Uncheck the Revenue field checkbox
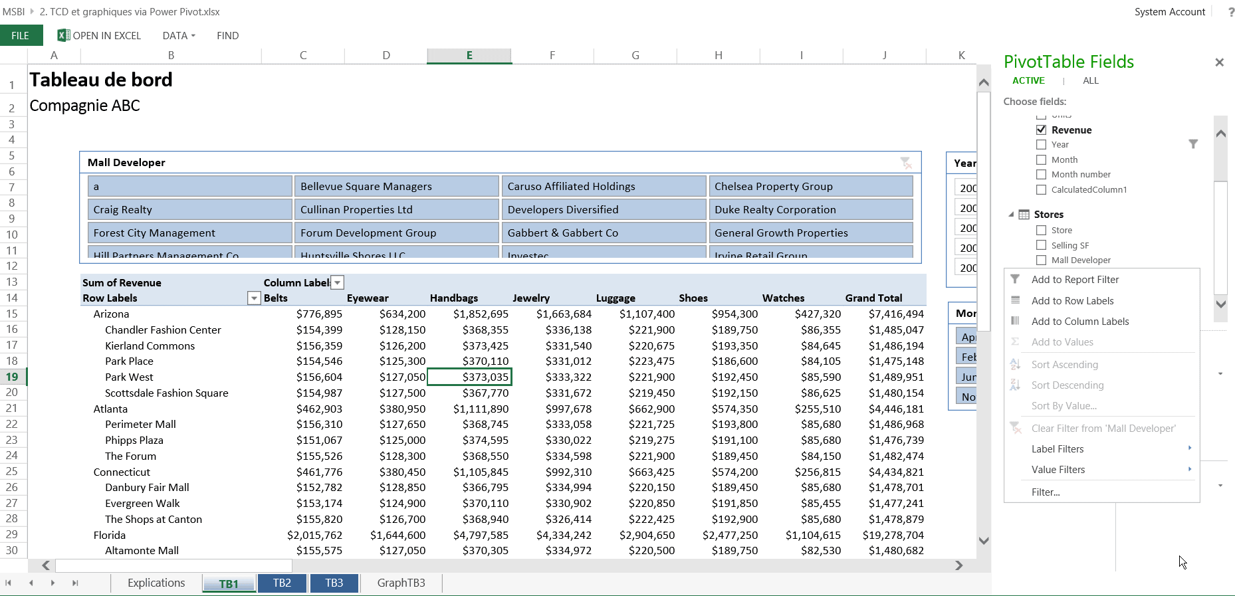The image size is (1235, 596). click(x=1041, y=130)
